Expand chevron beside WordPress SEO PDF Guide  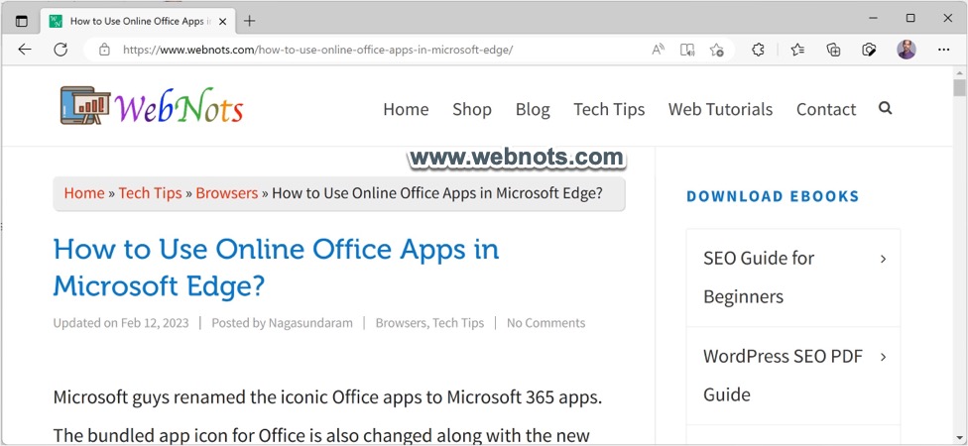[x=883, y=357]
